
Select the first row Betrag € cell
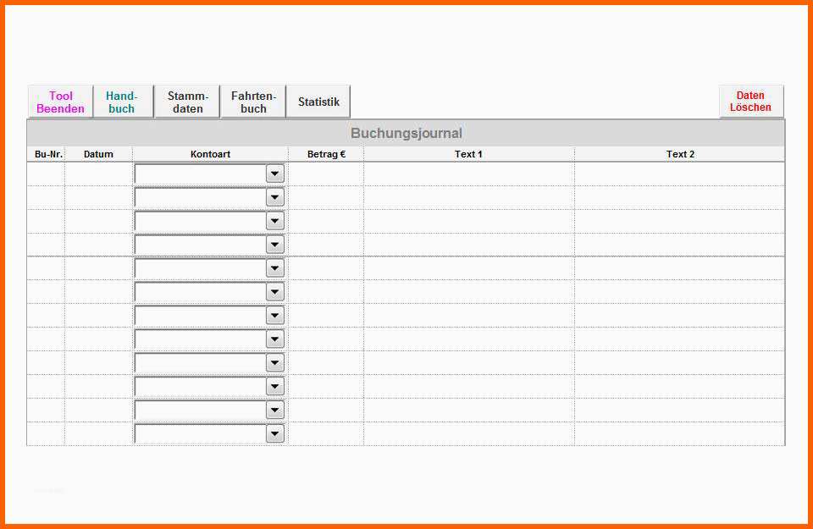point(326,174)
